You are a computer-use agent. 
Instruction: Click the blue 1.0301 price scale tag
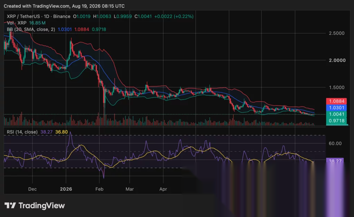(x=336, y=108)
